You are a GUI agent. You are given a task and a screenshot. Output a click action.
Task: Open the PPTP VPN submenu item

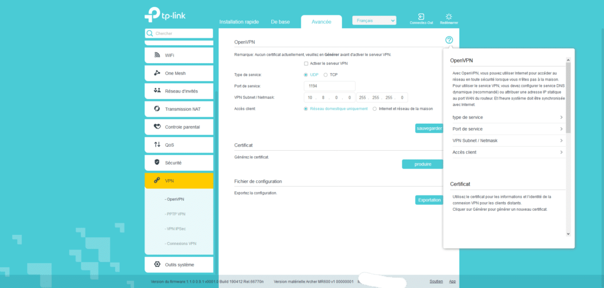coord(176,214)
